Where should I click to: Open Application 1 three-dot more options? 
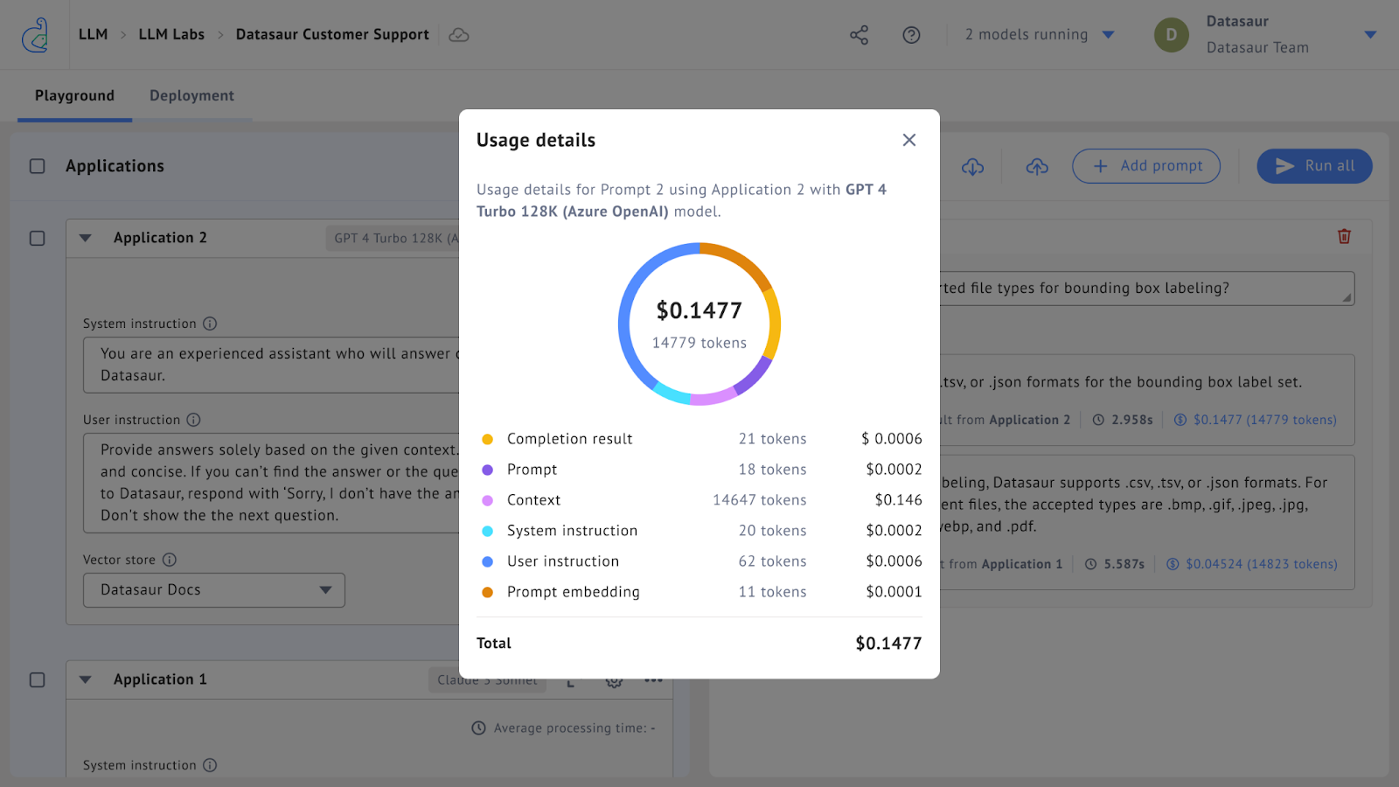pyautogui.click(x=653, y=679)
